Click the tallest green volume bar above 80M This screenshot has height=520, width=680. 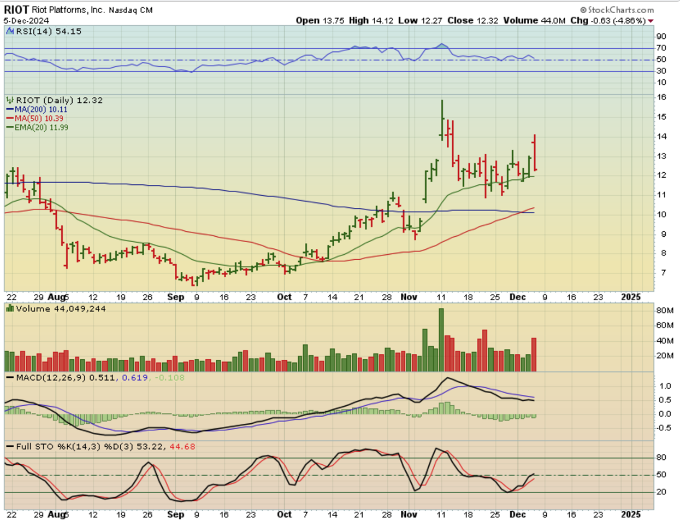pyautogui.click(x=441, y=340)
